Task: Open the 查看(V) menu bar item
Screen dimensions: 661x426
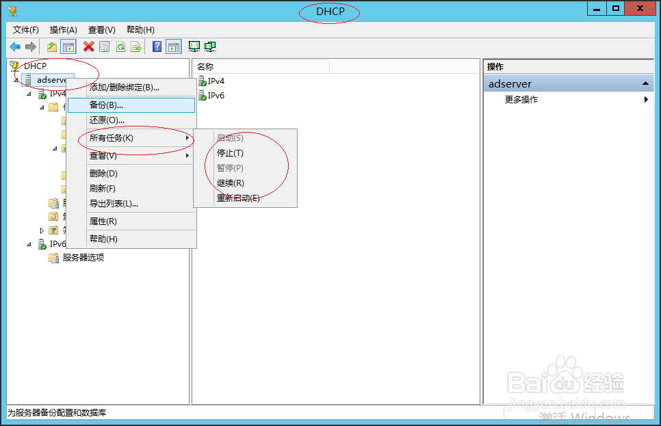Action: (101, 29)
